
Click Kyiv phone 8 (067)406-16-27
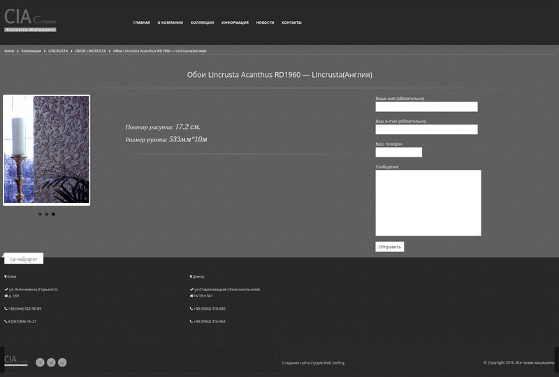(x=22, y=322)
